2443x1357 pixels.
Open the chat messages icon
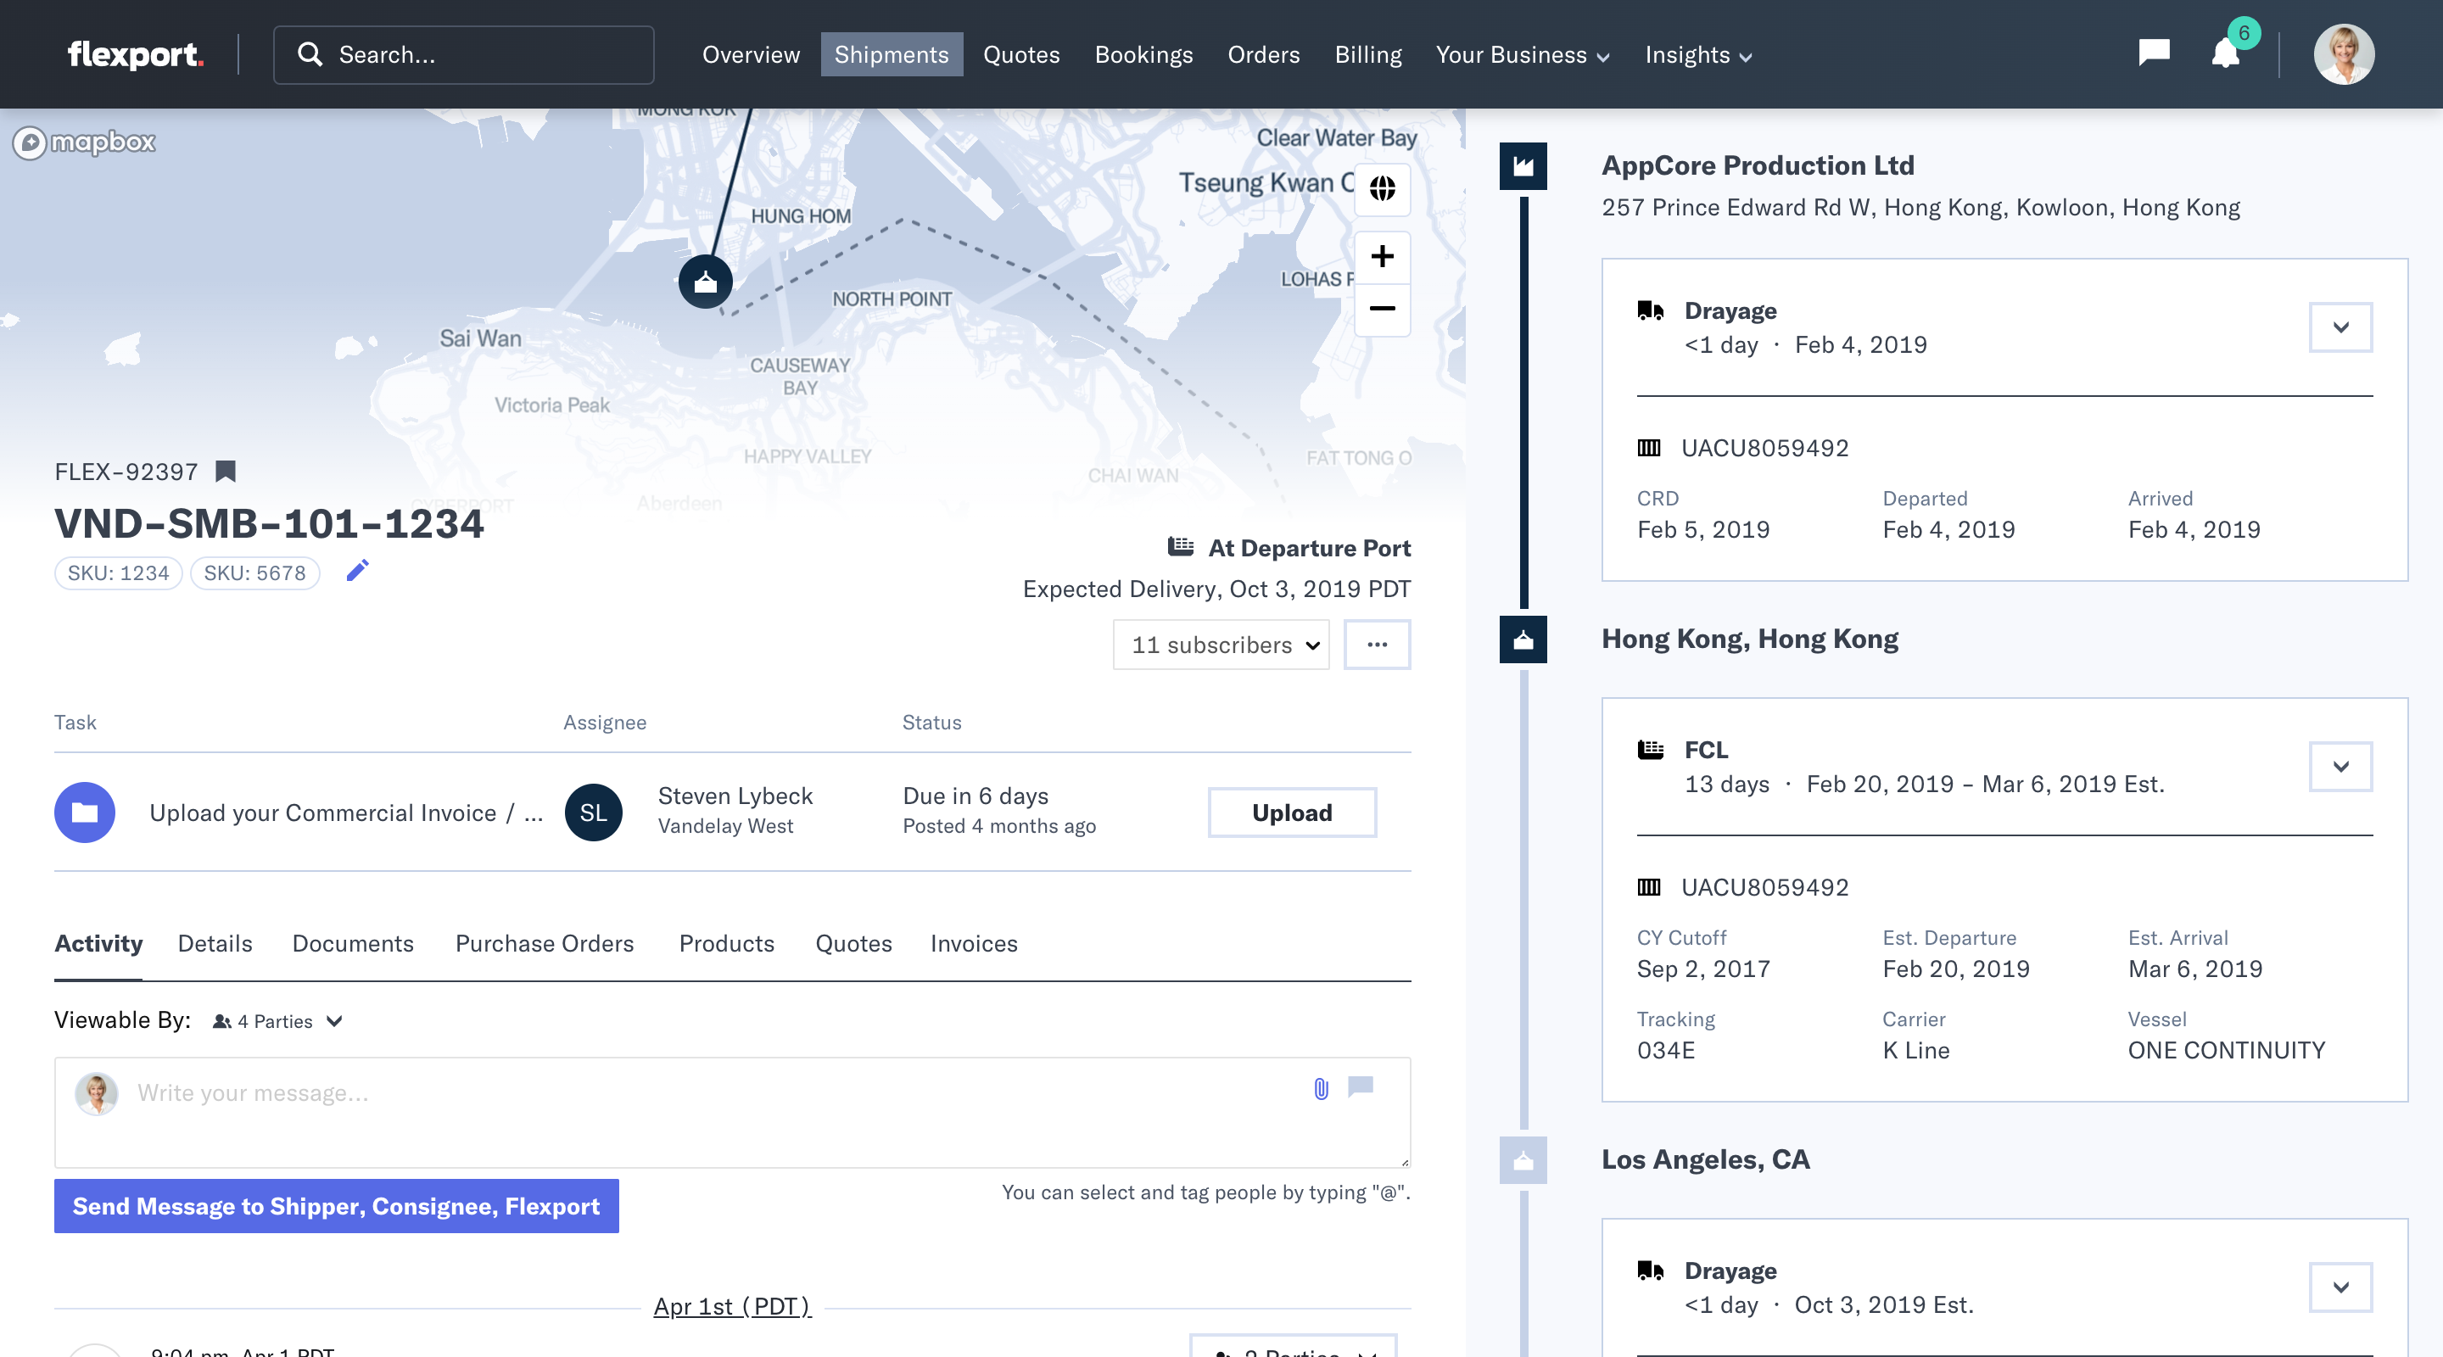coord(2154,52)
